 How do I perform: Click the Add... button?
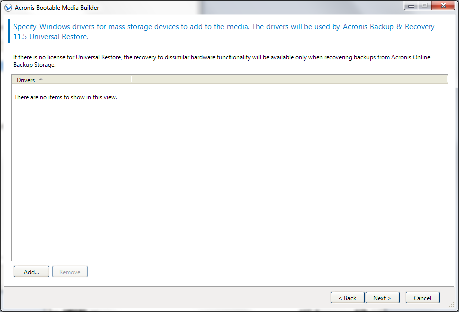(31, 272)
